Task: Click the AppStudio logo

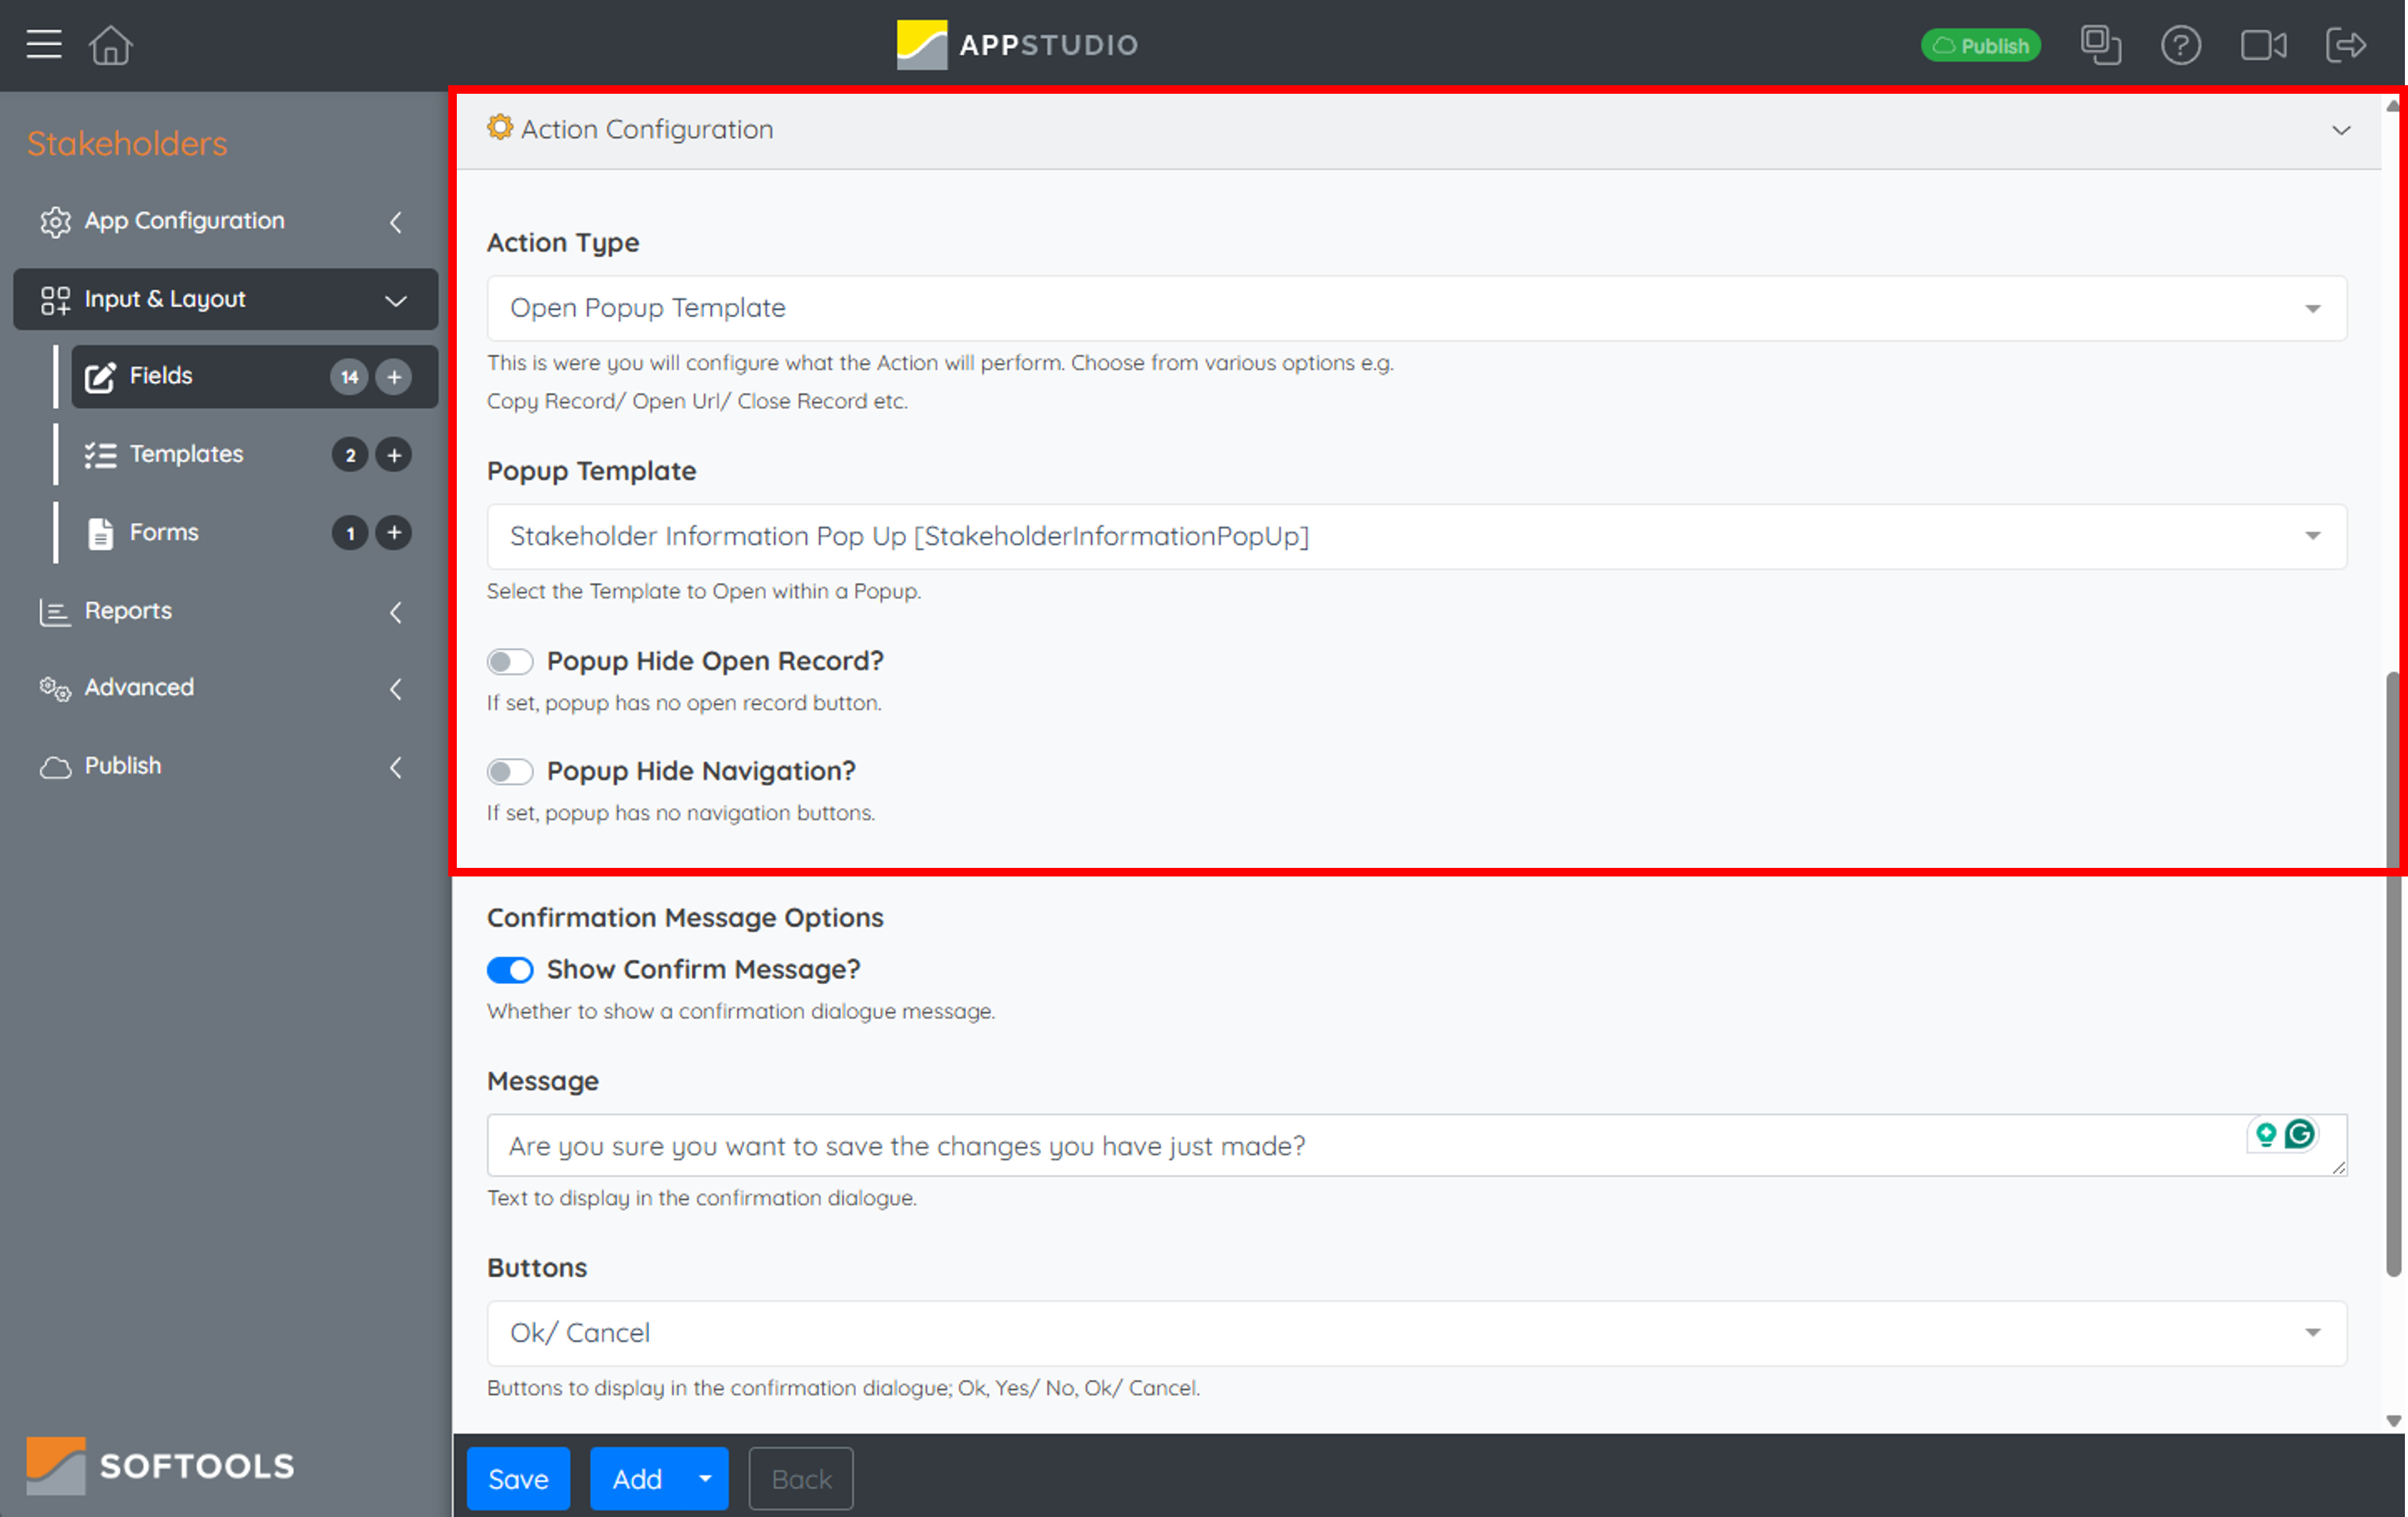Action: click(x=1017, y=45)
